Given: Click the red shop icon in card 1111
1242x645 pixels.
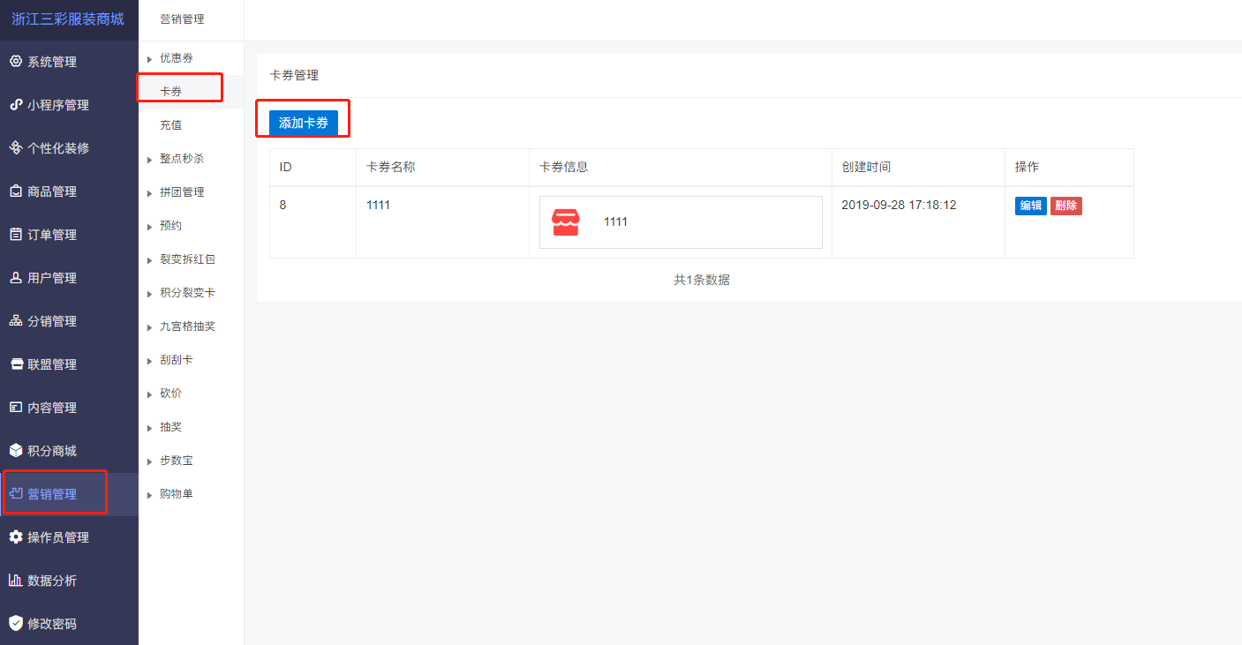Looking at the screenshot, I should click(x=566, y=222).
